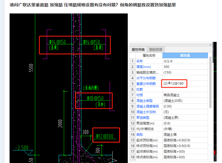222x163 pixels.
Task: Click the 起点底标高 value 层底标高+0(0)
Action: tap(185, 152)
